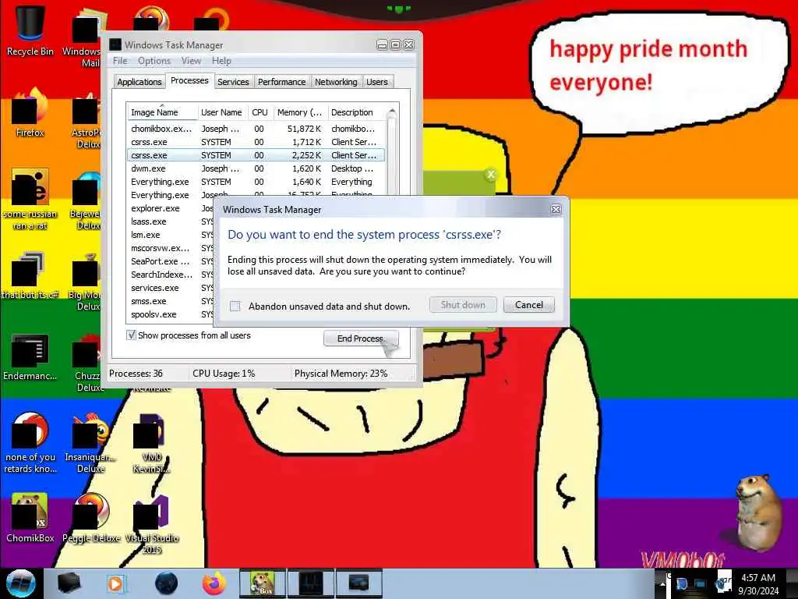The image size is (798, 599).
Task: Sort processes by CPU column
Action: [x=260, y=112]
